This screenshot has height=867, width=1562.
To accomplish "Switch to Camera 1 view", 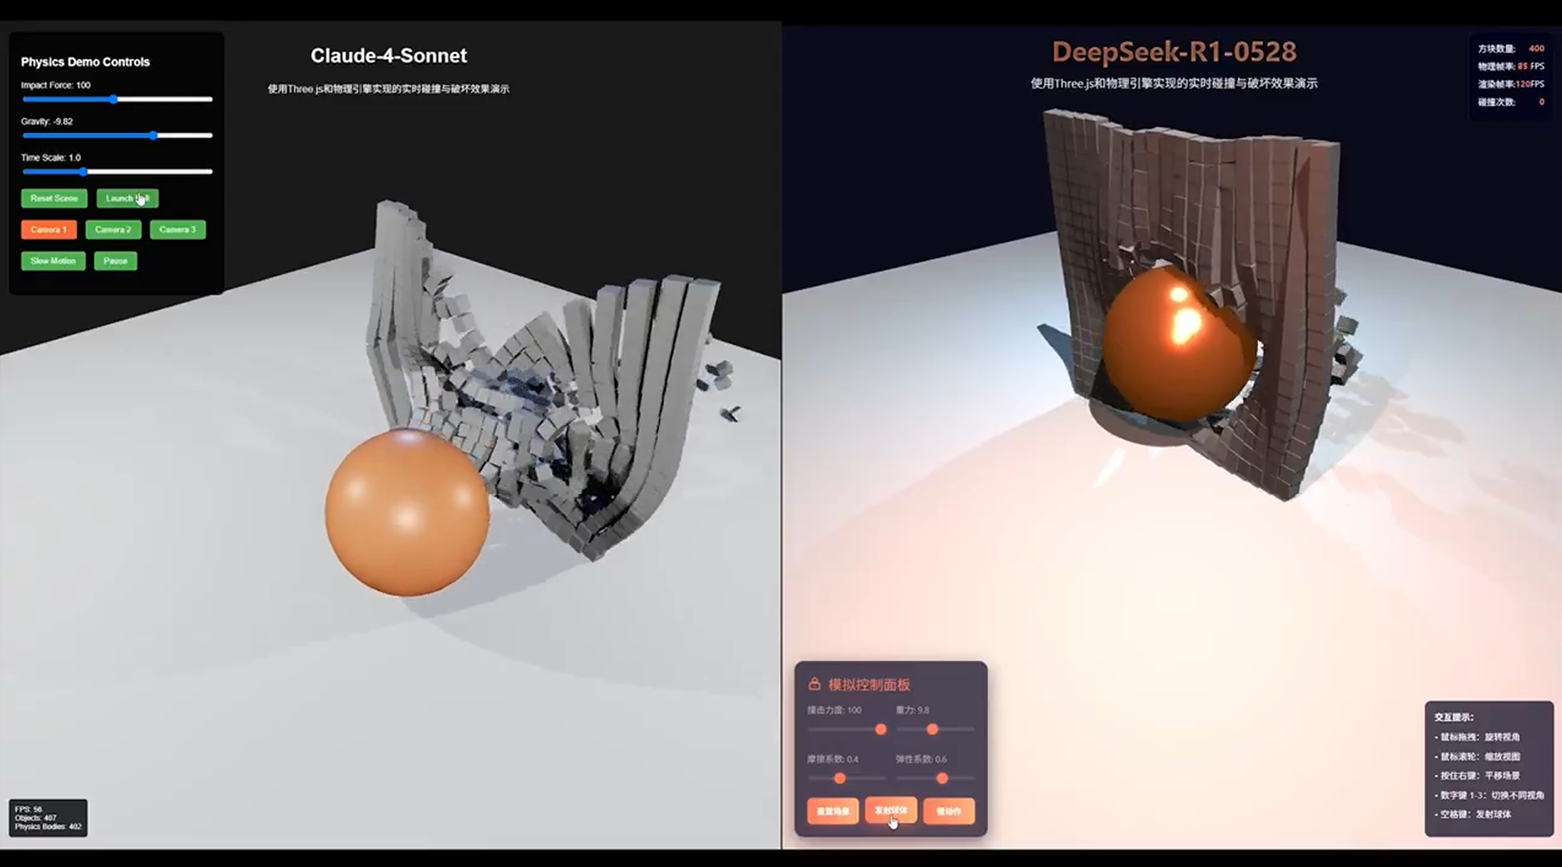I will [49, 229].
